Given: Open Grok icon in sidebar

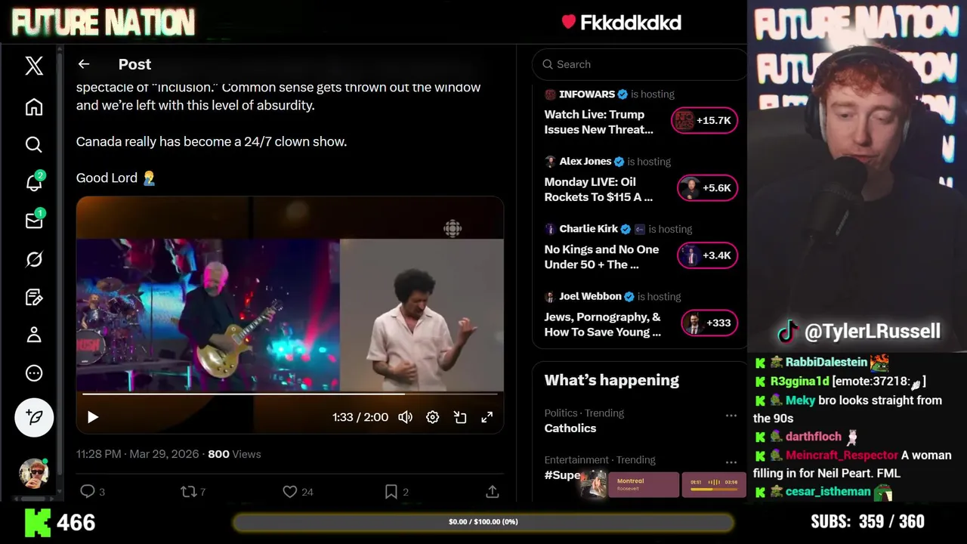Looking at the screenshot, I should pos(34,259).
